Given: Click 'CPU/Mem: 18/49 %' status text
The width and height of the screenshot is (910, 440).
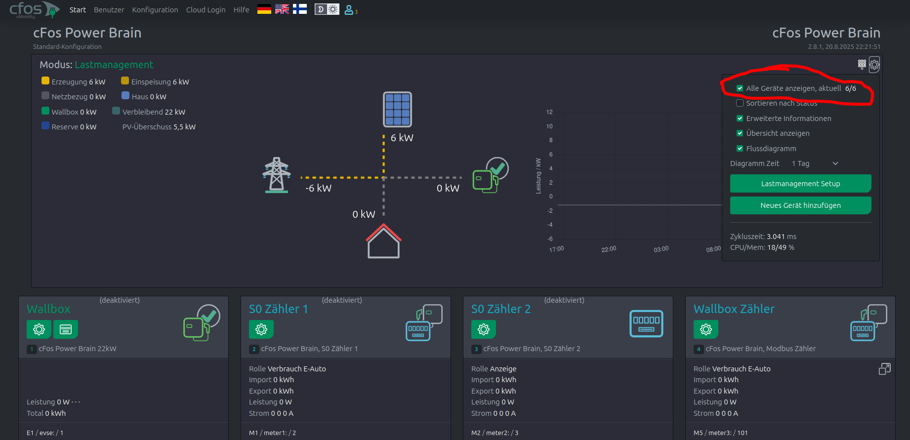Looking at the screenshot, I should [x=762, y=247].
